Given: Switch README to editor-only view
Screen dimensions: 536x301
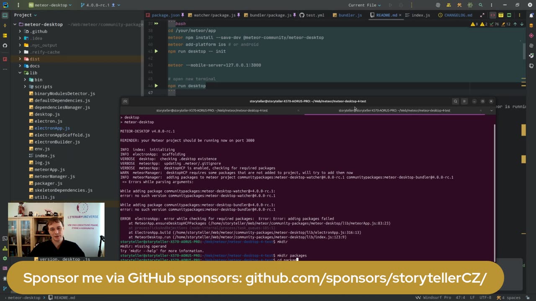Looking at the screenshot, I should [x=492, y=15].
